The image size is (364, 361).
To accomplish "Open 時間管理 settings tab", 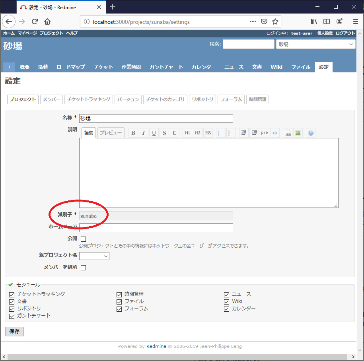I will click(x=257, y=99).
